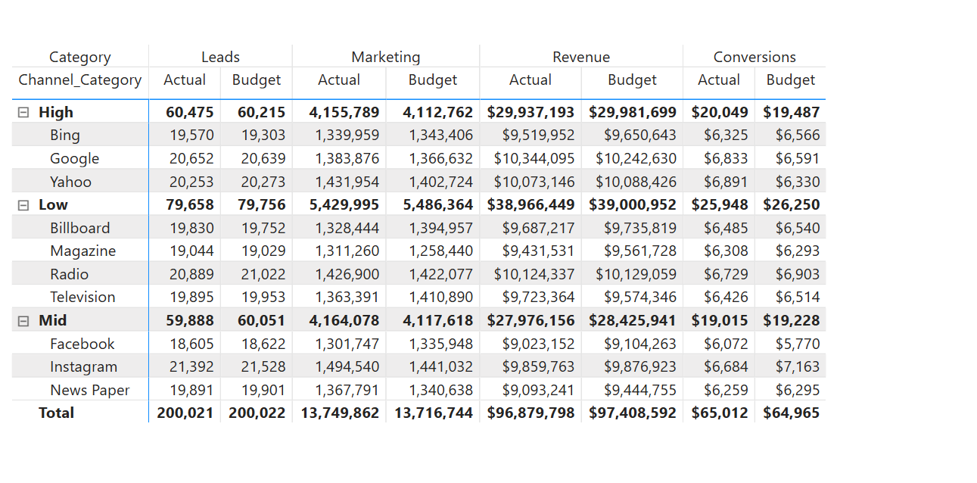Sort by Channel_Category header
Image resolution: width=977 pixels, height=483 pixels.
(80, 79)
